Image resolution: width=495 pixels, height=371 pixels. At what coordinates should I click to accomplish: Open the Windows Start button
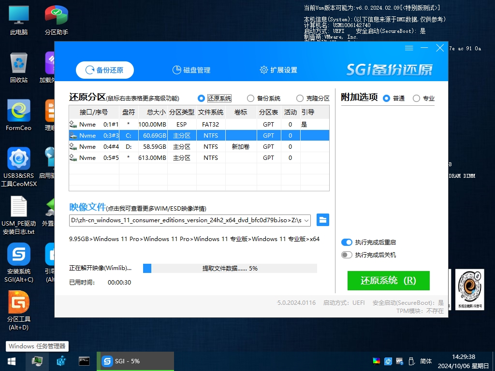[x=12, y=361]
